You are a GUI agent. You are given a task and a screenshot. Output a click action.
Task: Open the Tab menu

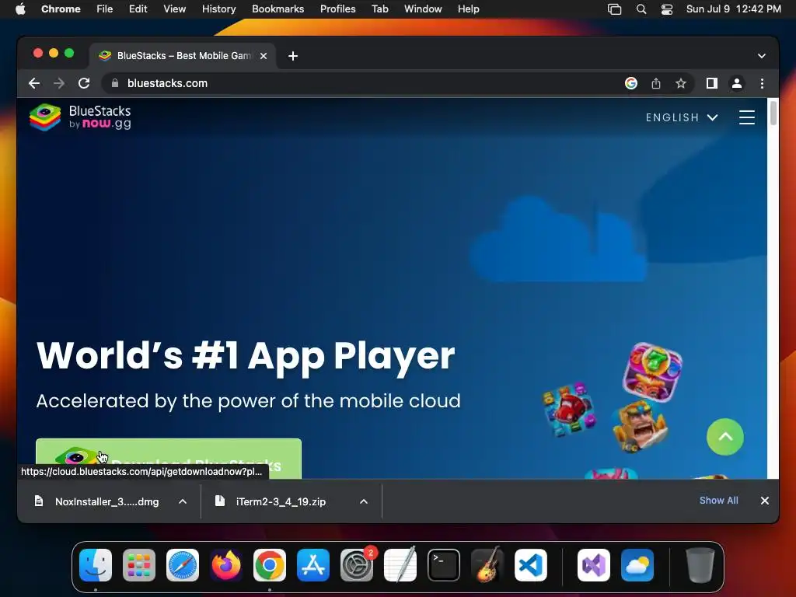379,9
